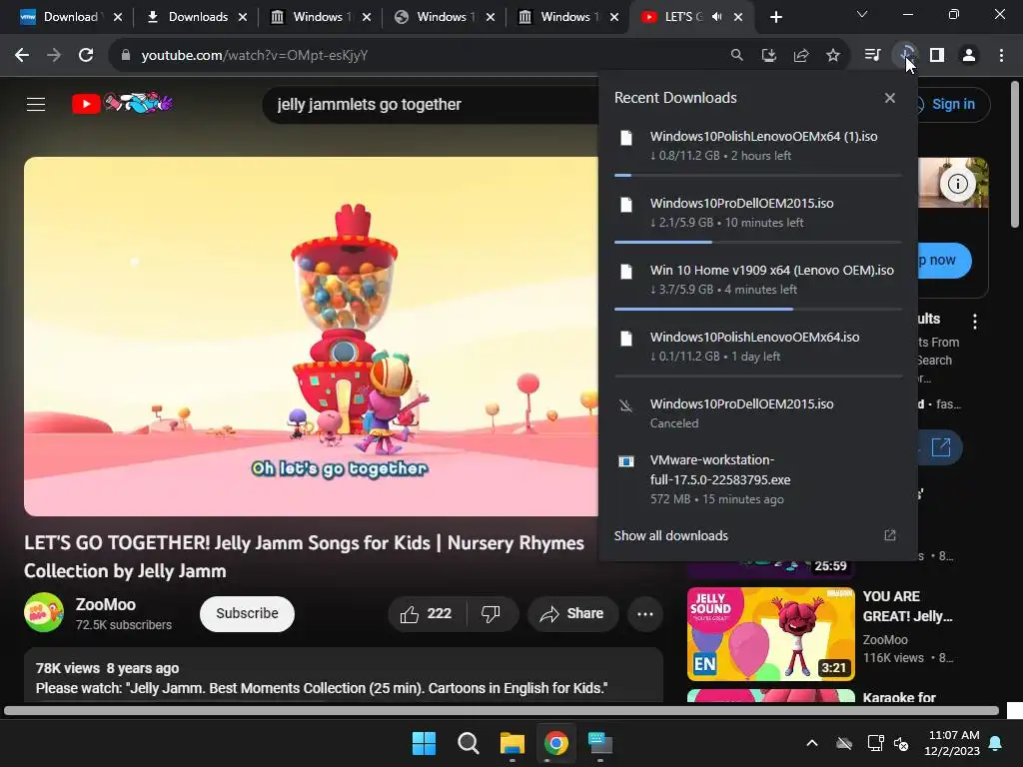Go to YouTube home via logo
The height and width of the screenshot is (767, 1023).
click(x=122, y=104)
